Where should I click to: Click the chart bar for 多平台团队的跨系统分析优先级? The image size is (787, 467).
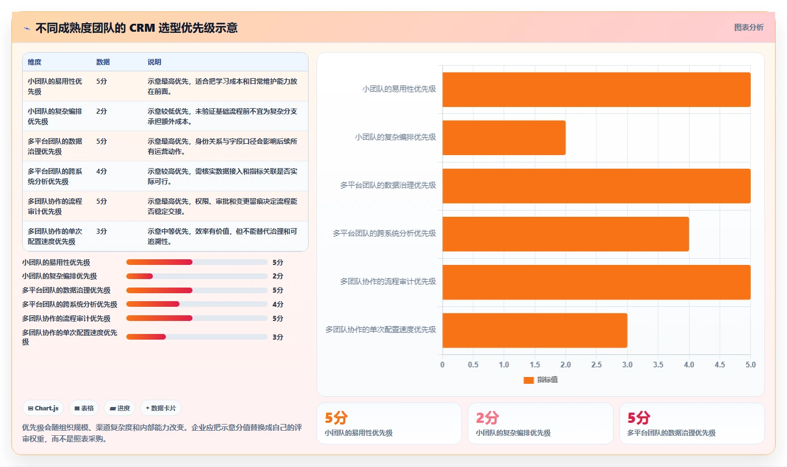pos(566,234)
